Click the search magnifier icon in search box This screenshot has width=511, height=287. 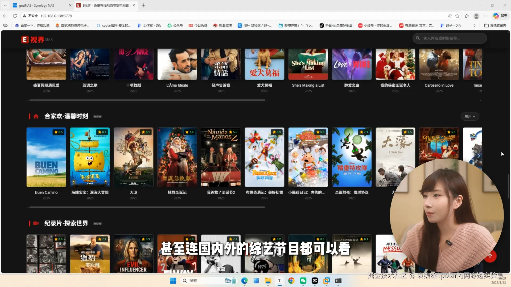tap(418, 38)
